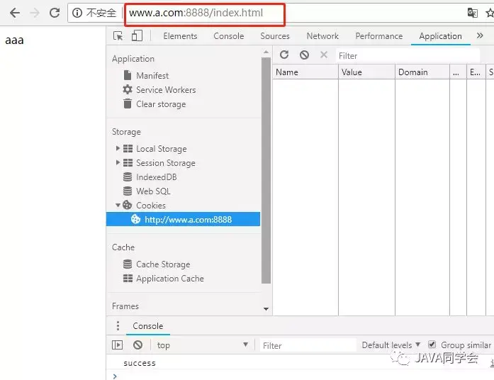Clear the console with the block icon
Screen dimensions: 494x380
137,345
